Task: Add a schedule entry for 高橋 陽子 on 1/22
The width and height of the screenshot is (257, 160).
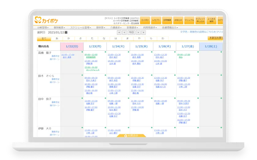Action: click(x=82, y=52)
